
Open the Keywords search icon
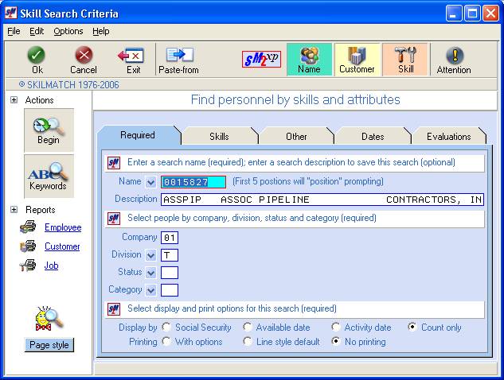[49, 176]
